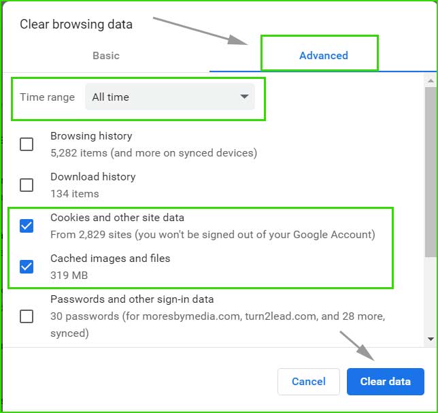Enable the Download history checkbox
Viewport: 438px width, 413px height.
pyautogui.click(x=27, y=185)
